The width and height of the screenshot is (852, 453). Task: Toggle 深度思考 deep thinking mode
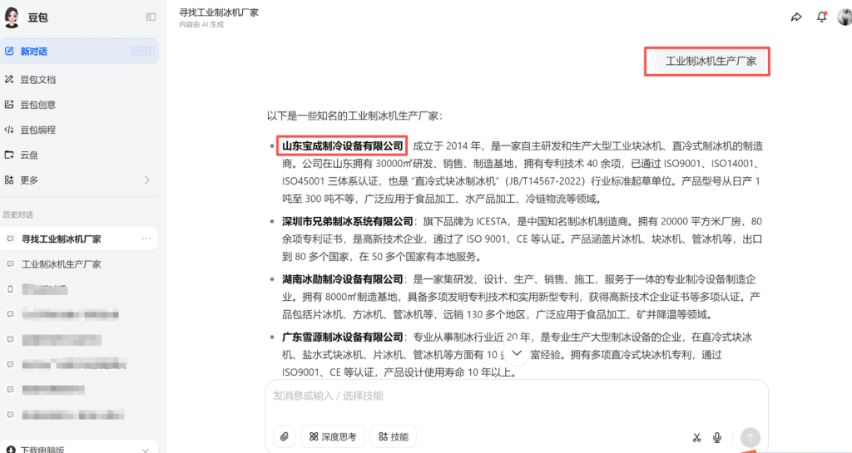coord(333,436)
